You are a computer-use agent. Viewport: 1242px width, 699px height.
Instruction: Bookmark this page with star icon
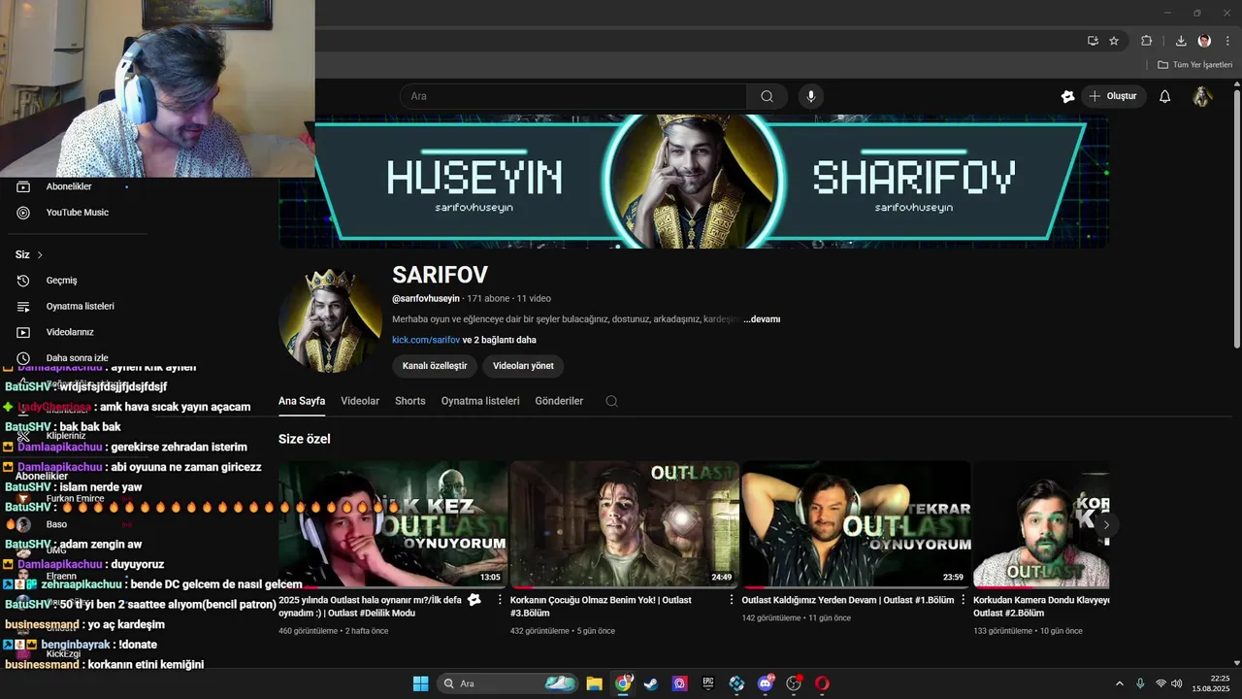click(1114, 41)
